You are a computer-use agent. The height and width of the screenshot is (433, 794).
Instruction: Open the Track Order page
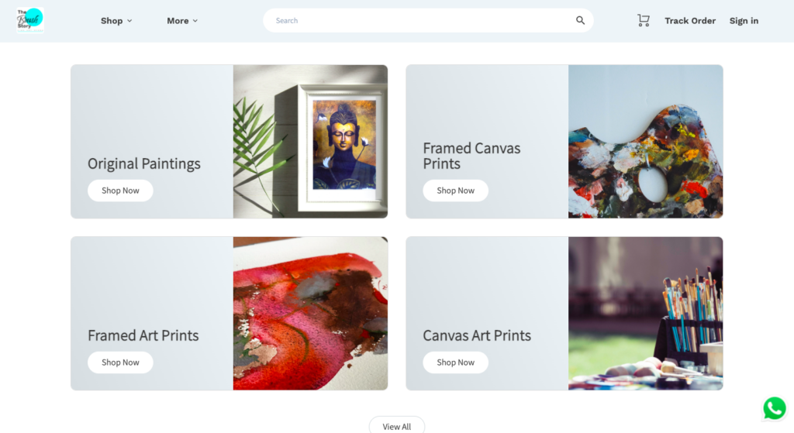690,21
